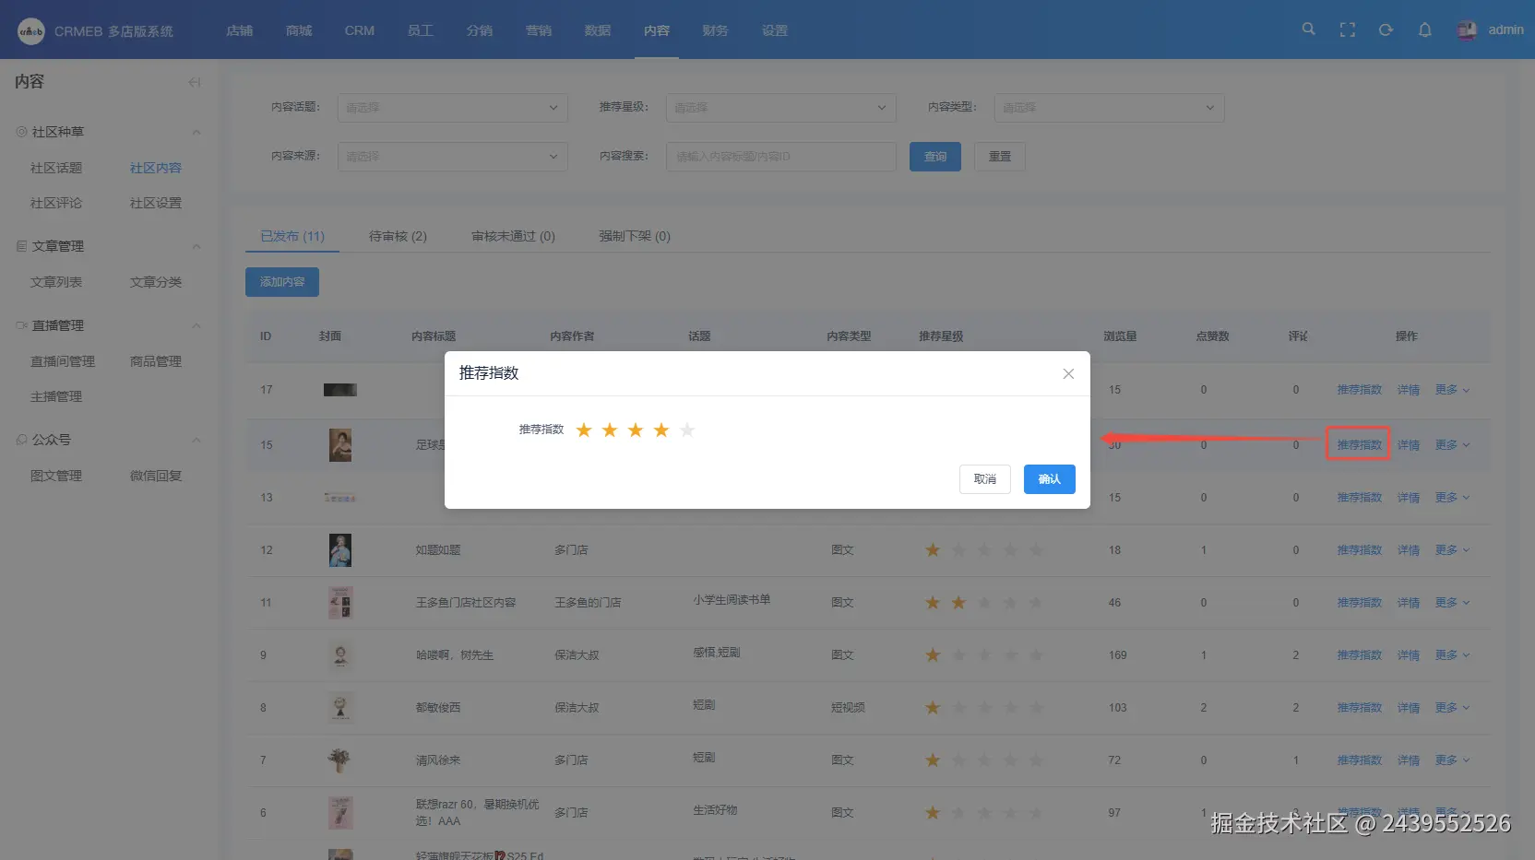Open 微信回复 in the sidebar
The height and width of the screenshot is (860, 1535).
(156, 476)
